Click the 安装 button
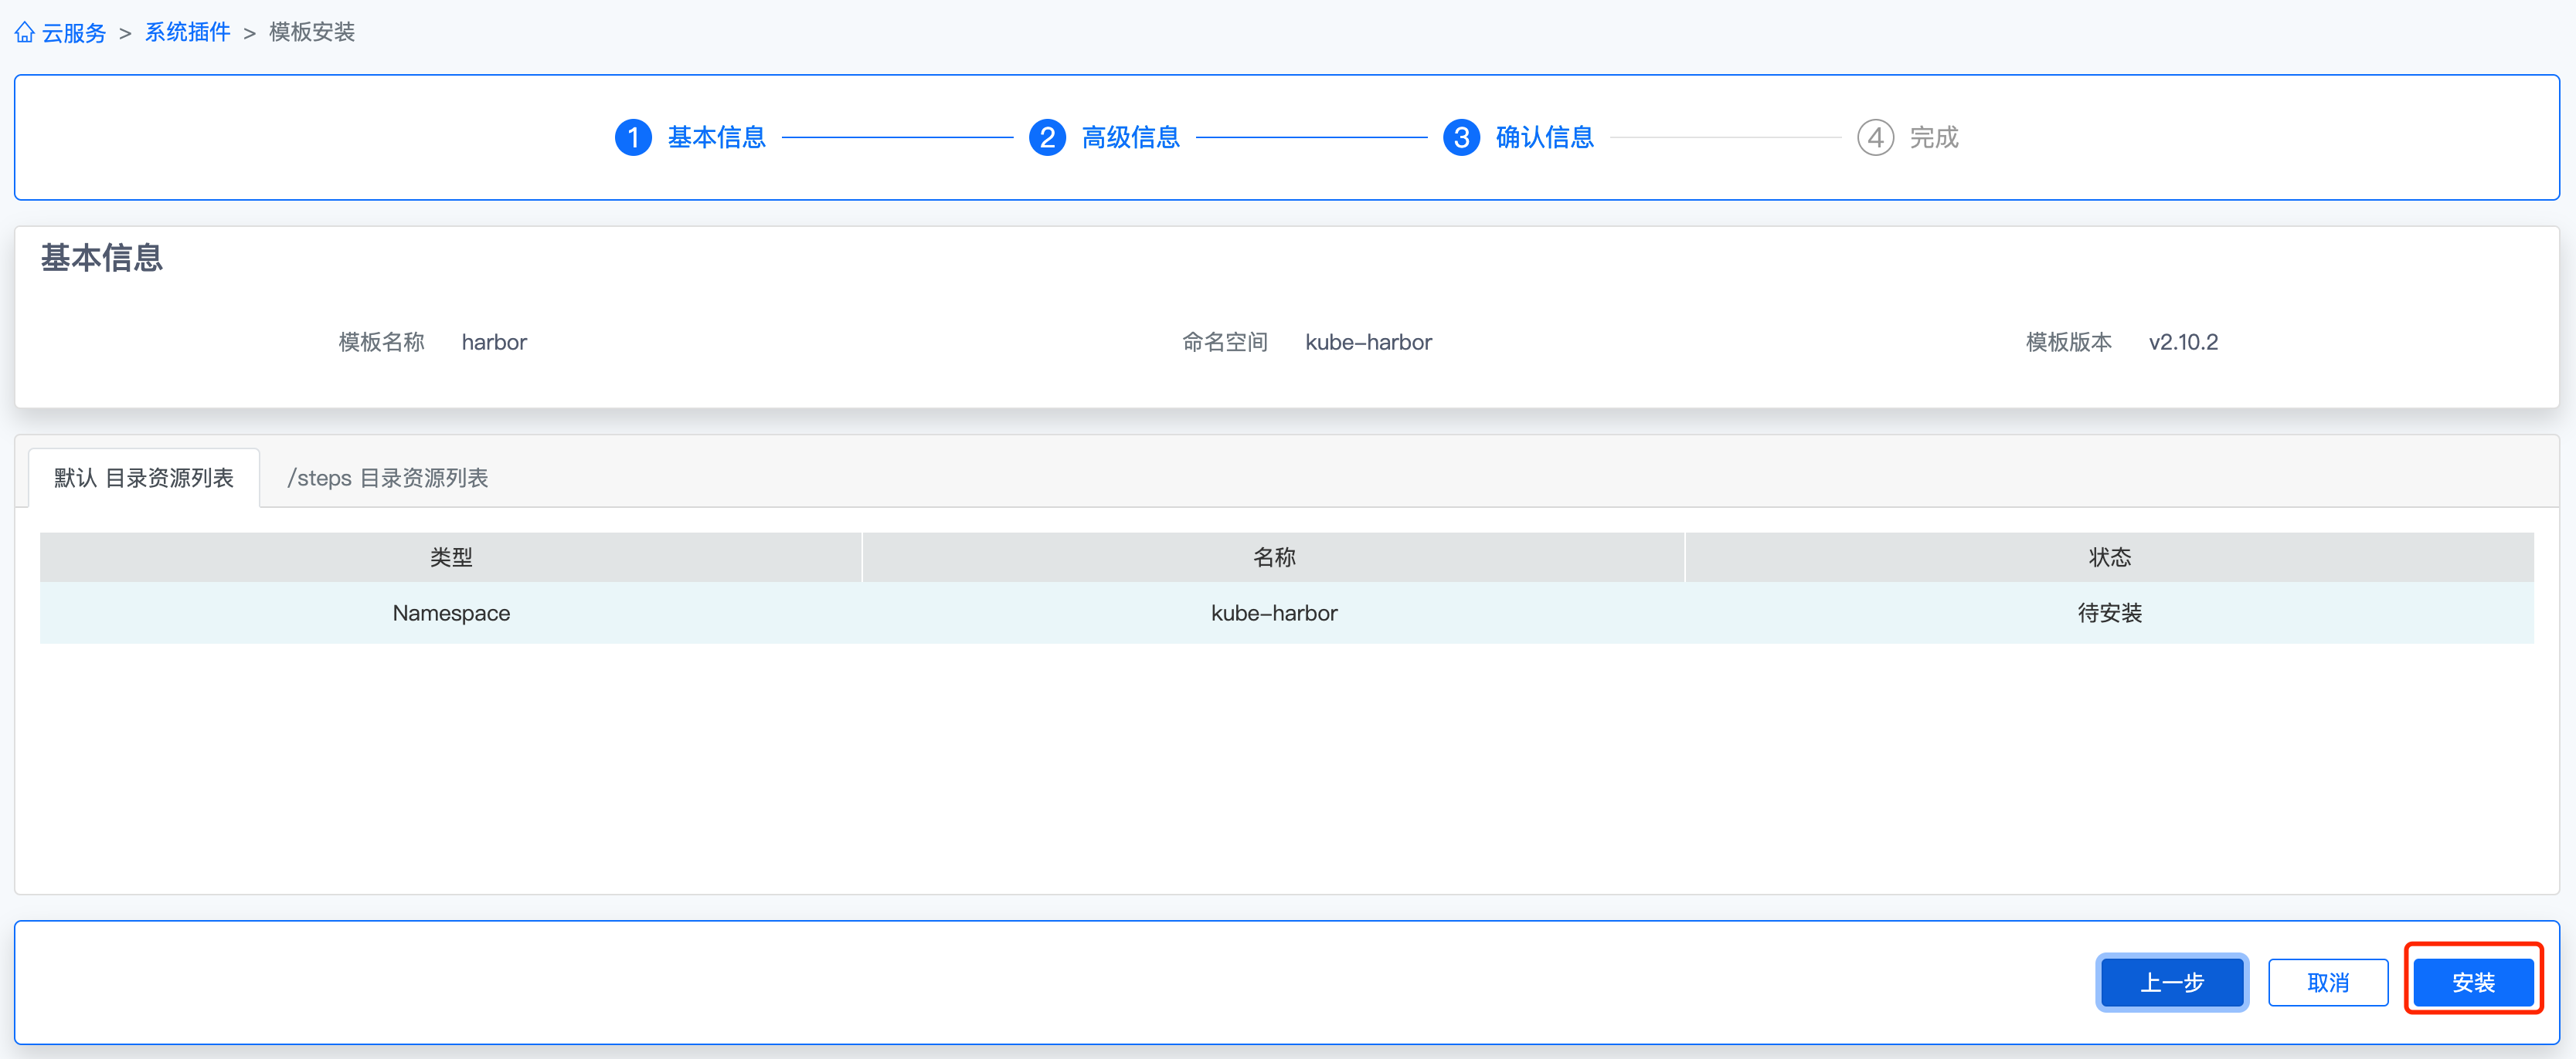Viewport: 2576px width, 1059px height. coord(2473,982)
